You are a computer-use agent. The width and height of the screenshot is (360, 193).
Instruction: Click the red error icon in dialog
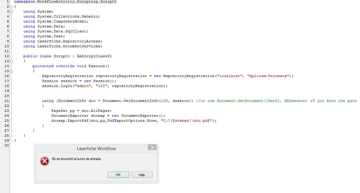click(x=45, y=161)
